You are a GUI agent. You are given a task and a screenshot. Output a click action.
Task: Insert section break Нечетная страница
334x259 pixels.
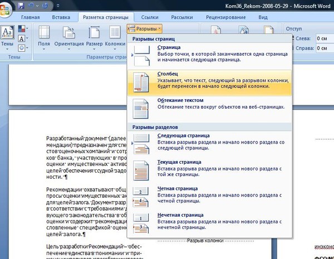[x=210, y=223]
